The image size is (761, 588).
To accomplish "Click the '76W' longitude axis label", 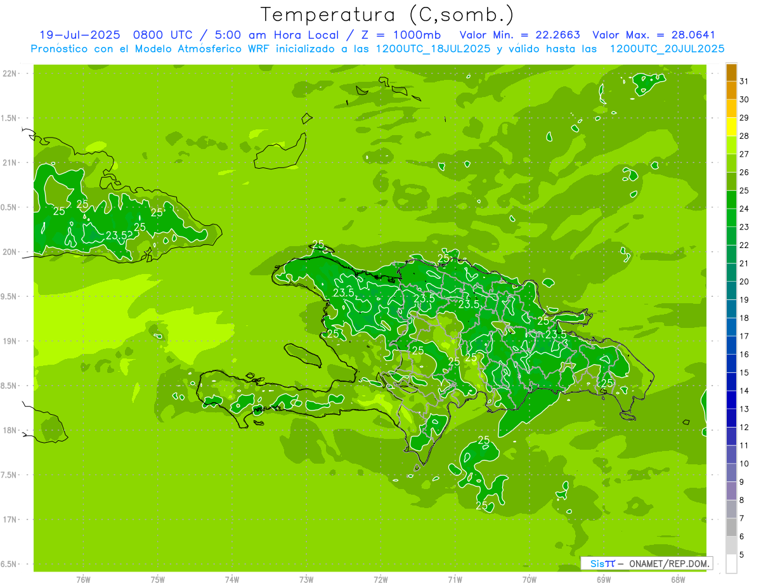I will point(83,579).
